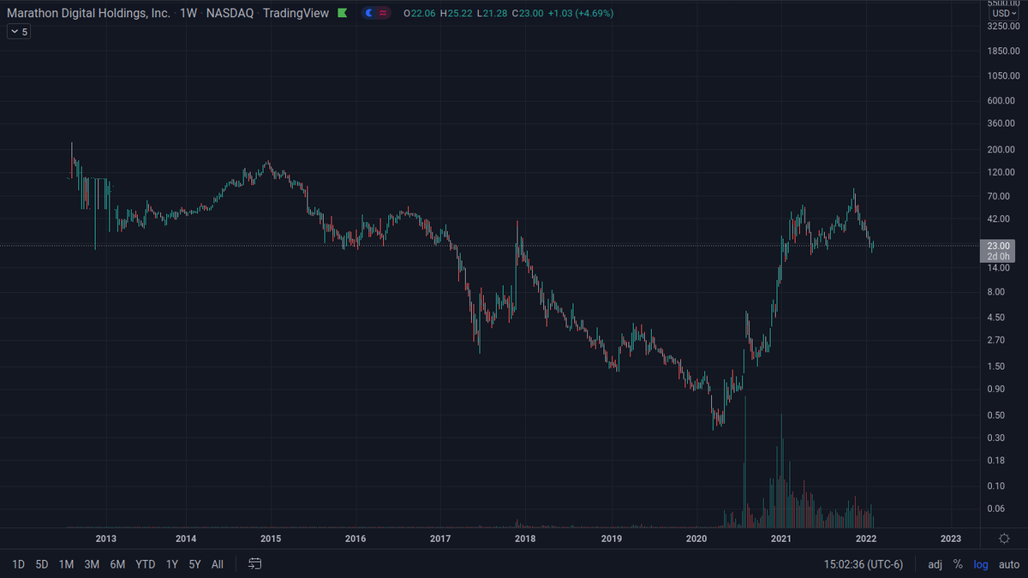Click the high value H25.22 in header

[x=457, y=14]
